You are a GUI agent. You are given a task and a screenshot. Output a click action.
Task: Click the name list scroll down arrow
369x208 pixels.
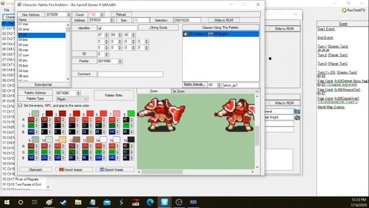coord(68,79)
